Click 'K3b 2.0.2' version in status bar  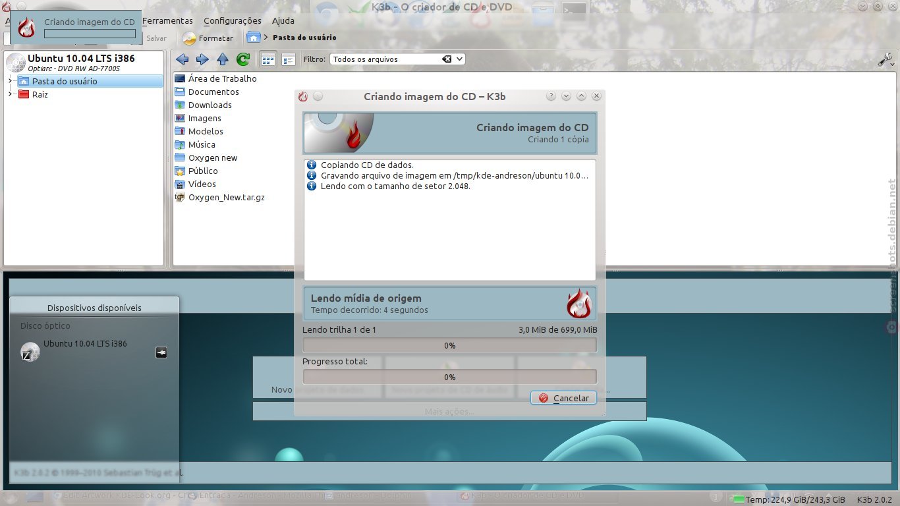pos(874,499)
